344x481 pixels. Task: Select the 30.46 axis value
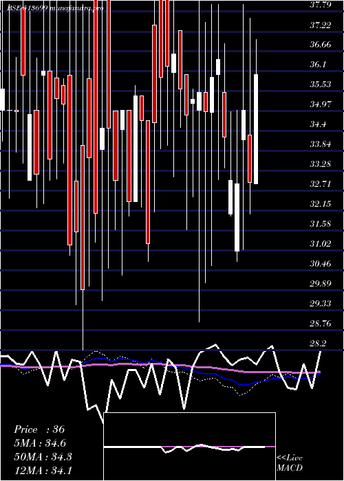click(321, 263)
